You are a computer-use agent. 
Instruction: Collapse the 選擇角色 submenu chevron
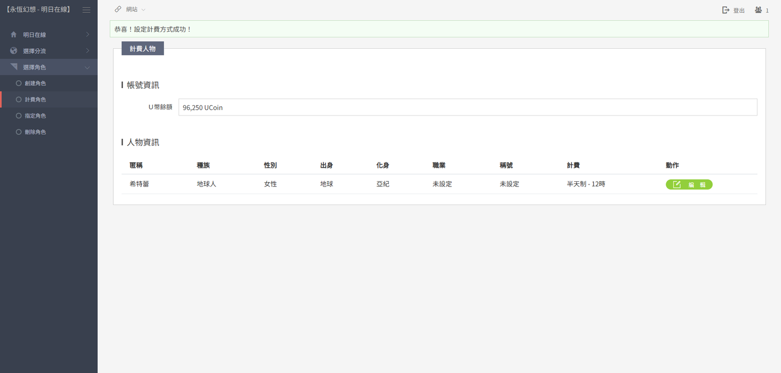click(87, 67)
